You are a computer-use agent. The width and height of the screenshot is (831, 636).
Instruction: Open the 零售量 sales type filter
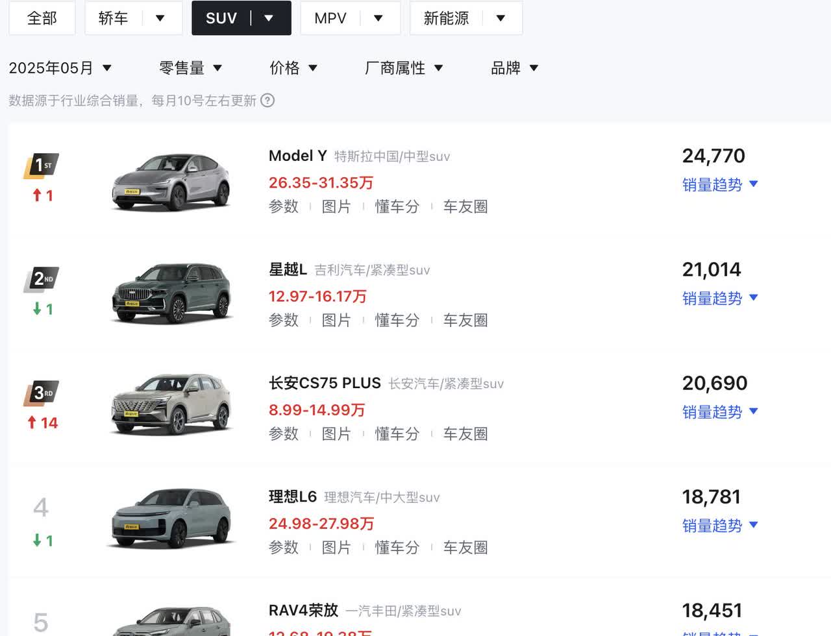(191, 68)
